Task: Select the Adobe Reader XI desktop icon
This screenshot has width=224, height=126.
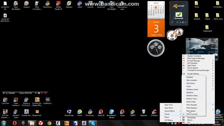Action: (58, 6)
